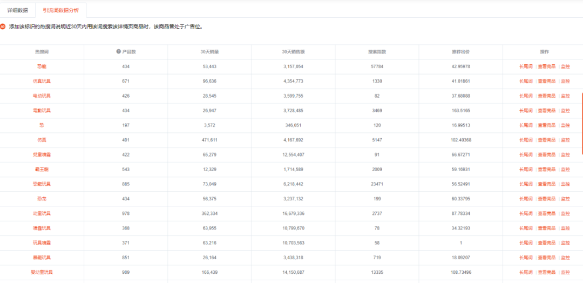
Task: Open 长尾词 for the 仿真玩具 row
Action: coord(526,81)
